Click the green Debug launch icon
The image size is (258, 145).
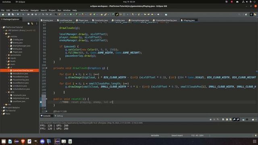tap(65, 14)
